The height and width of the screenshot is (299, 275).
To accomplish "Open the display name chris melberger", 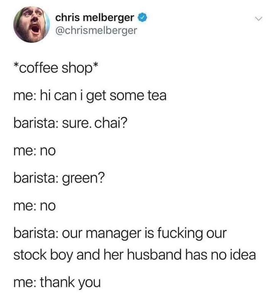I will (x=95, y=18).
